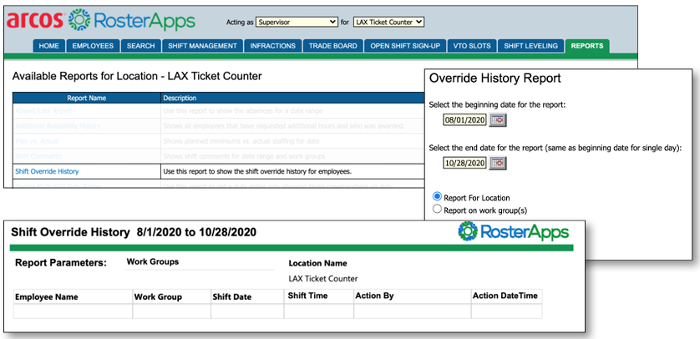Open the LAX Ticket Counter location dropdown
The width and height of the screenshot is (700, 339).
[x=388, y=22]
